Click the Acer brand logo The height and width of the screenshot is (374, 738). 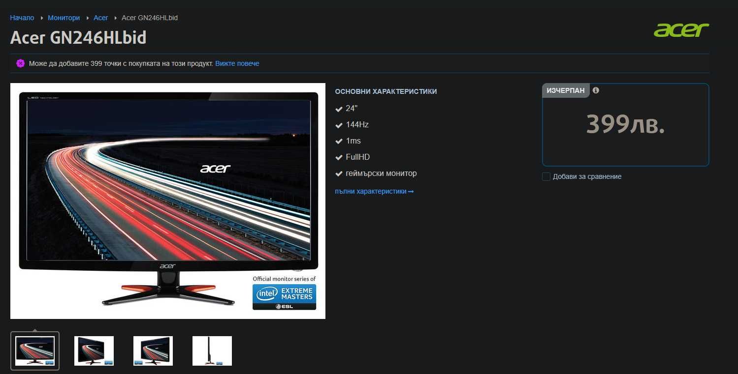click(681, 30)
